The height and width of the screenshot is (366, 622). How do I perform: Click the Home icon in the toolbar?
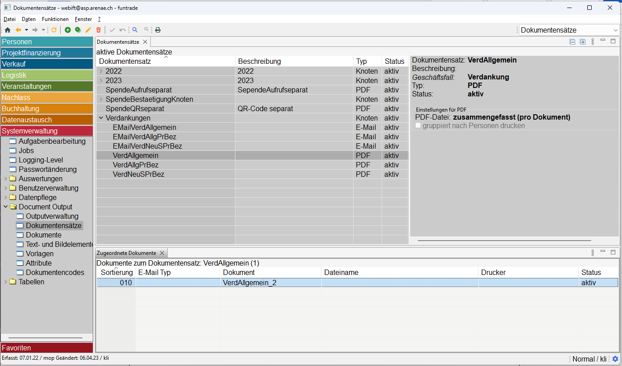(x=7, y=30)
